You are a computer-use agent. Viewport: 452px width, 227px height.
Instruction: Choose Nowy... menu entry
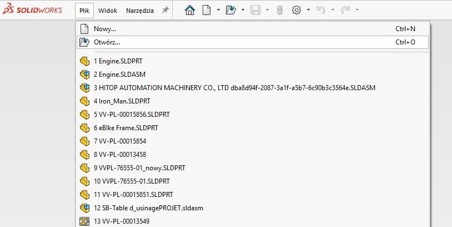tap(253, 29)
